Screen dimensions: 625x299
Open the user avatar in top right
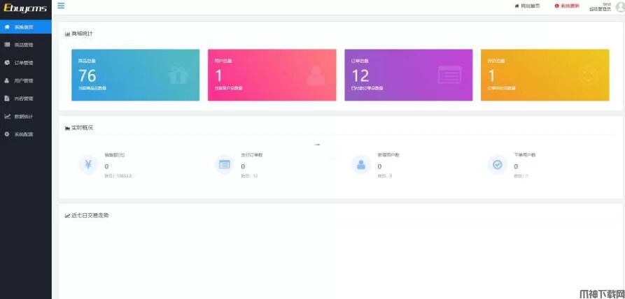pyautogui.click(x=619, y=6)
